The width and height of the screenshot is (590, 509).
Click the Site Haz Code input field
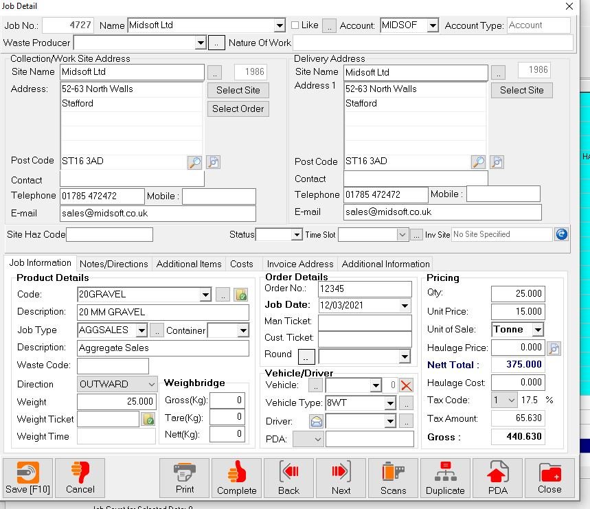(x=109, y=234)
